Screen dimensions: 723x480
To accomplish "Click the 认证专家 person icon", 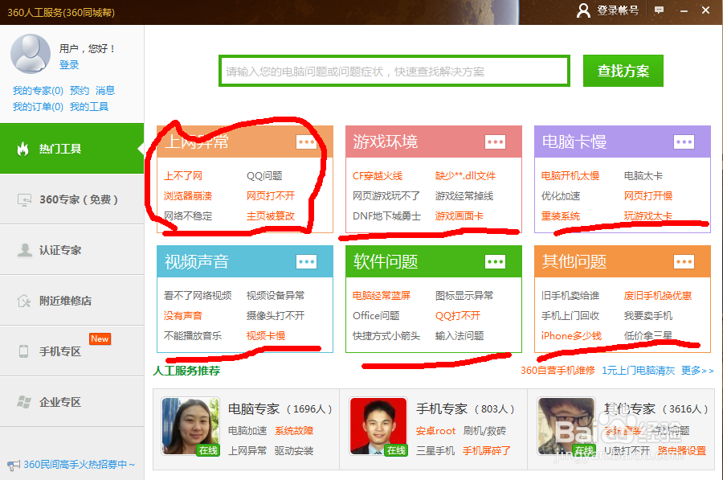I will click(27, 250).
